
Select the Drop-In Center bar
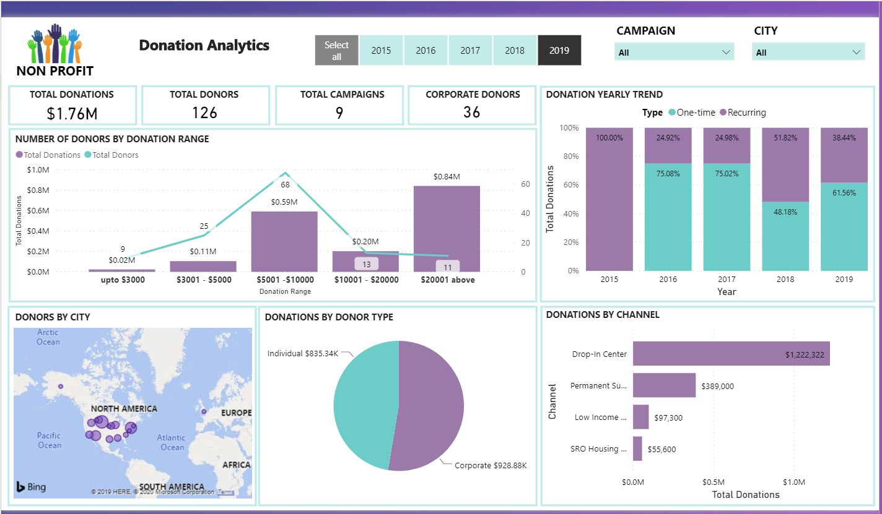pos(731,354)
